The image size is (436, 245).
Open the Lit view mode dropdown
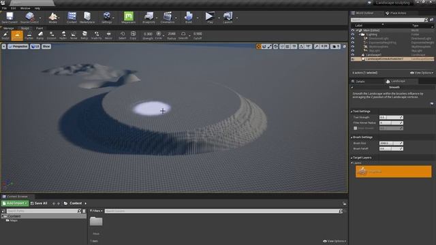tap(35, 46)
